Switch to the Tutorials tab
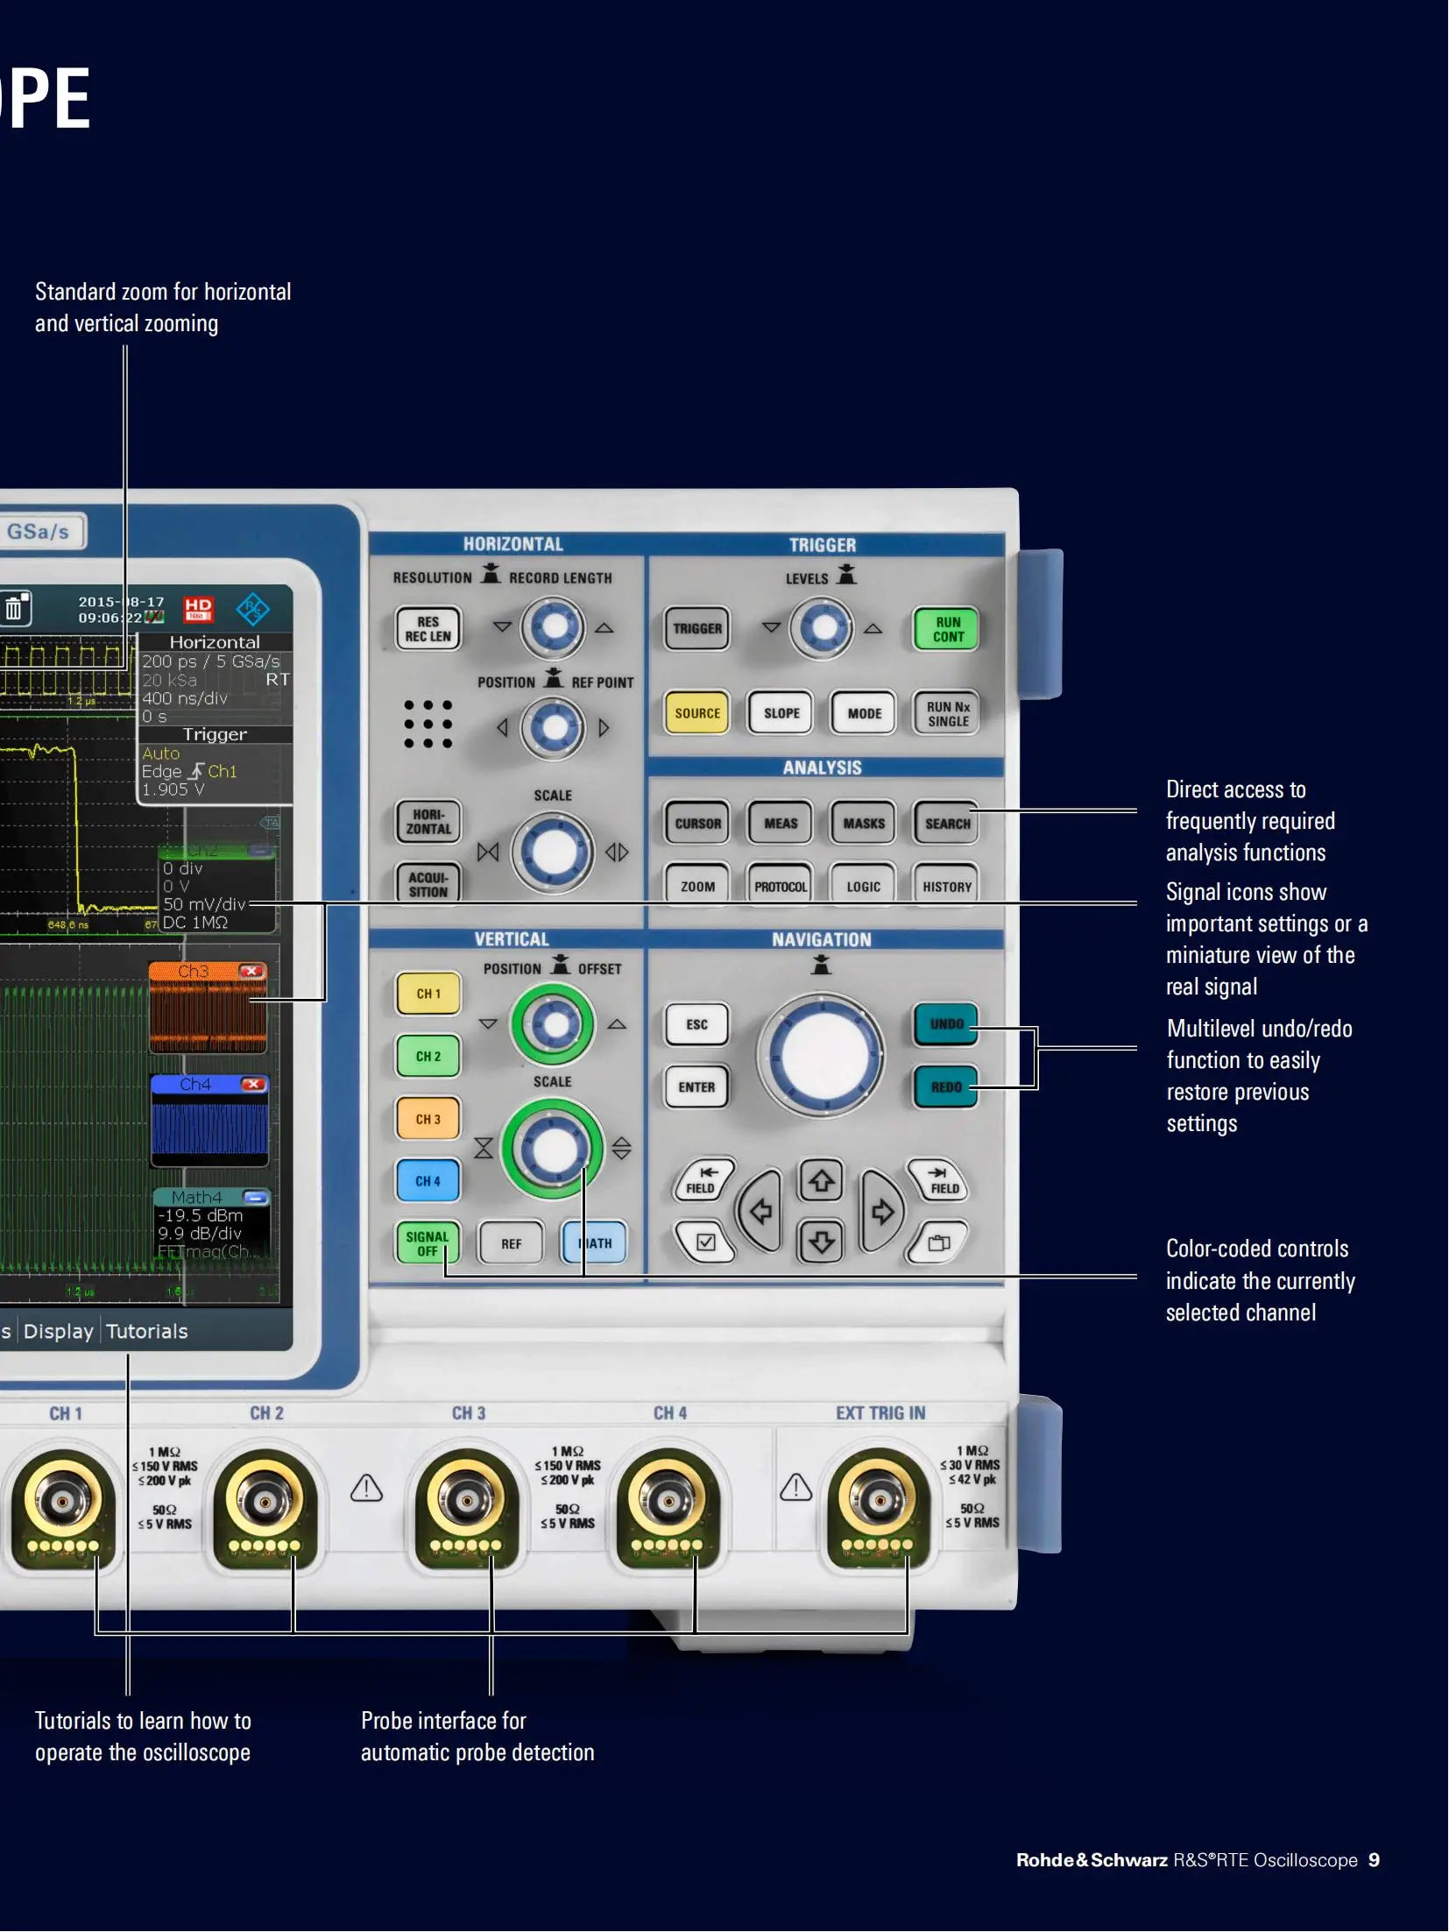 [x=146, y=1332]
